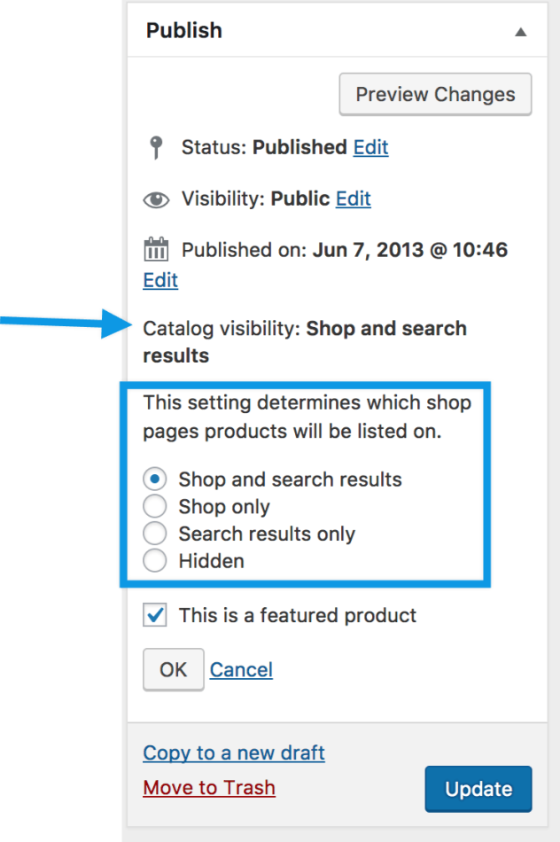The width and height of the screenshot is (560, 842).
Task: Select the Shop only option
Action: tap(155, 507)
